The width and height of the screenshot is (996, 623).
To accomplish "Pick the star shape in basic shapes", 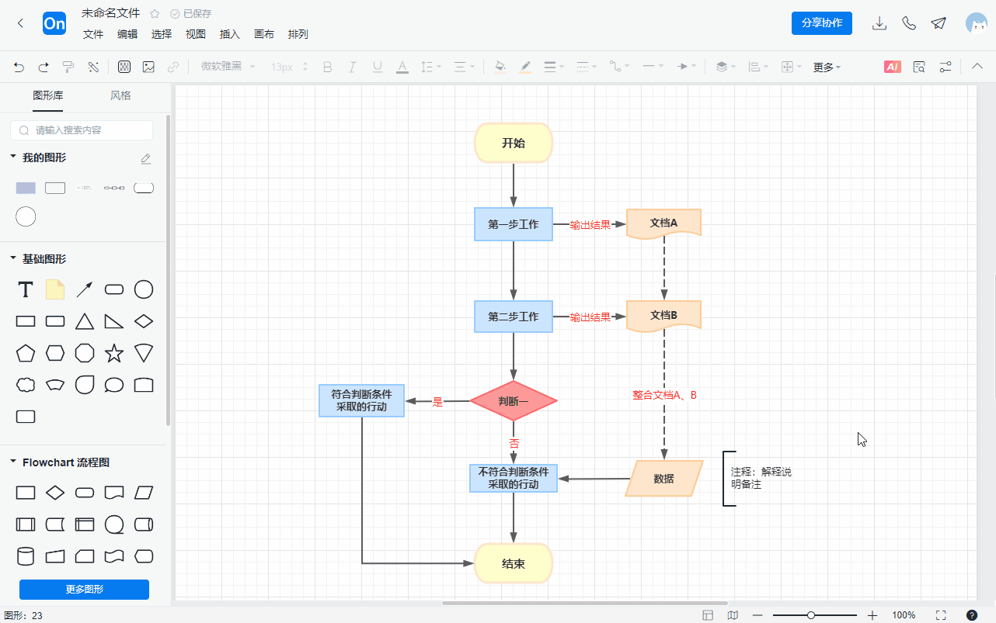I will coord(114,354).
